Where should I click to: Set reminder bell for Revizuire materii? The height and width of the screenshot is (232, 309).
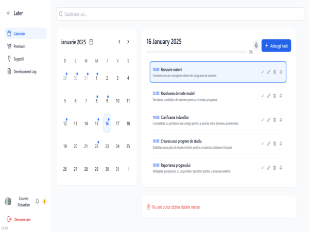(281, 72)
